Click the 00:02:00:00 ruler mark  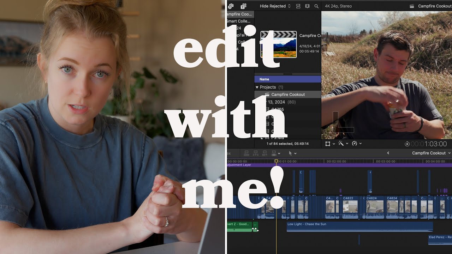(x=336, y=161)
